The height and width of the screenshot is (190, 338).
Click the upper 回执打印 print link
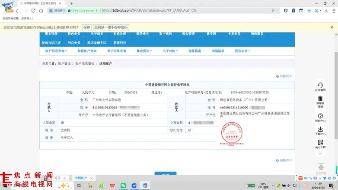tap(284, 76)
